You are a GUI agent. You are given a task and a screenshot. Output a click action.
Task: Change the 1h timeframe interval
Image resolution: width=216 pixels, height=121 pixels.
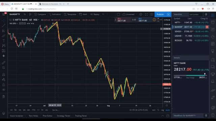(x=25, y=14)
